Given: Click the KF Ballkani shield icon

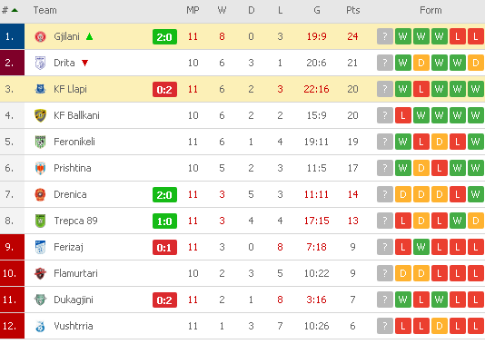Looking at the screenshot, I should pos(40,115).
